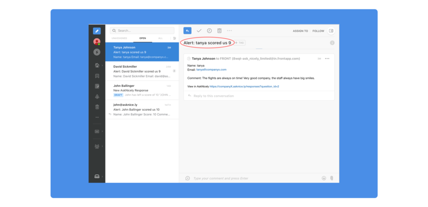Select the john@asknice.ly conversation

point(142,110)
